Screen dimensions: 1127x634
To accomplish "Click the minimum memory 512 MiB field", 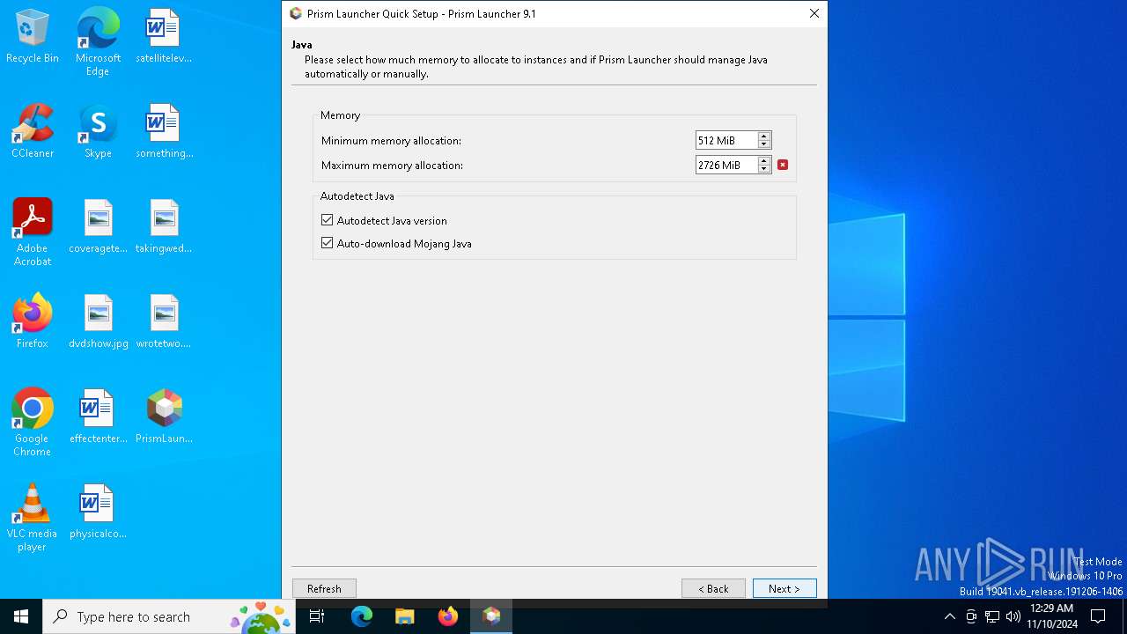I will coord(726,140).
